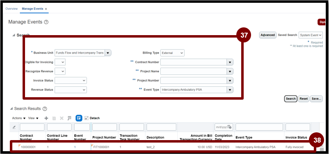
Task: Click Business Unit input field
Action: [80, 53]
